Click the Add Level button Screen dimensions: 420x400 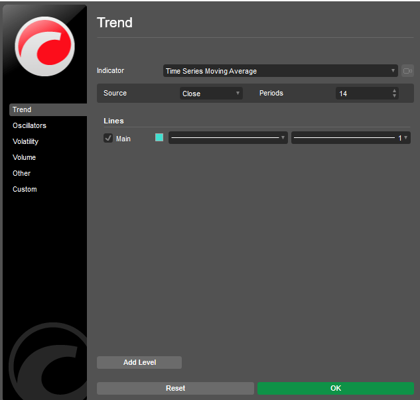point(139,362)
